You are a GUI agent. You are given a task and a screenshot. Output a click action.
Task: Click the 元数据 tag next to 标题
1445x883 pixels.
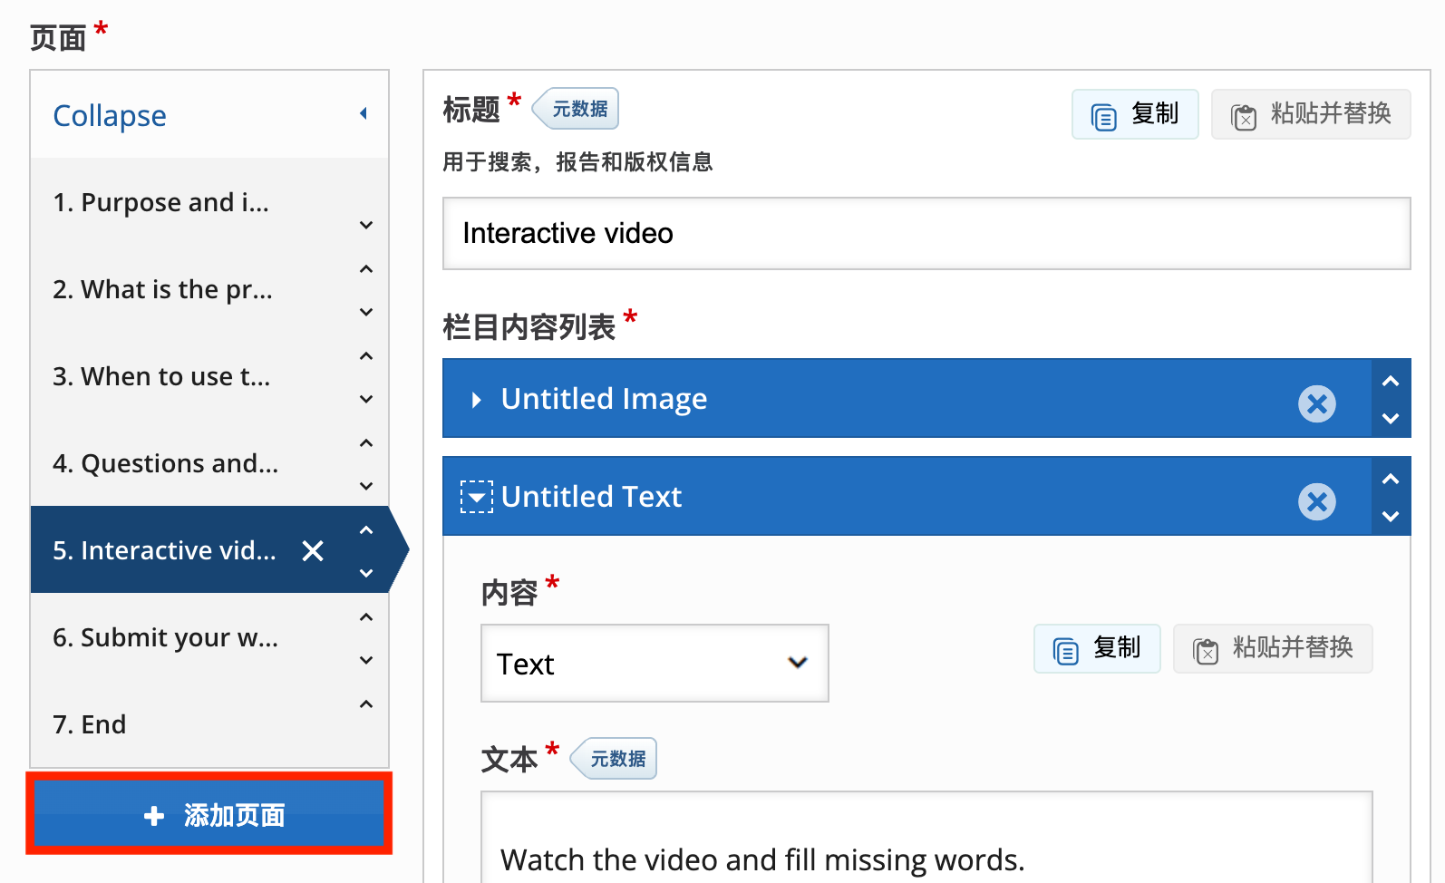577,110
